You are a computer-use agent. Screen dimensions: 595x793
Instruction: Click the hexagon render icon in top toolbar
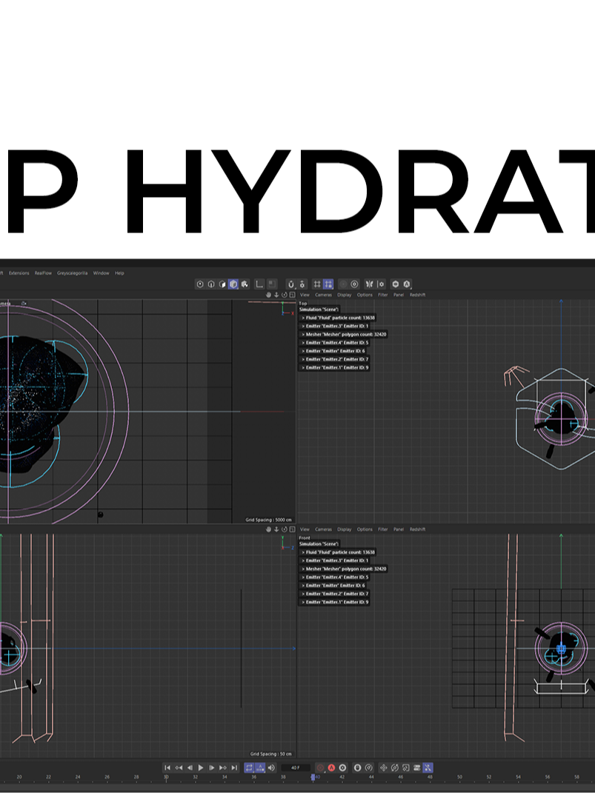coord(395,284)
